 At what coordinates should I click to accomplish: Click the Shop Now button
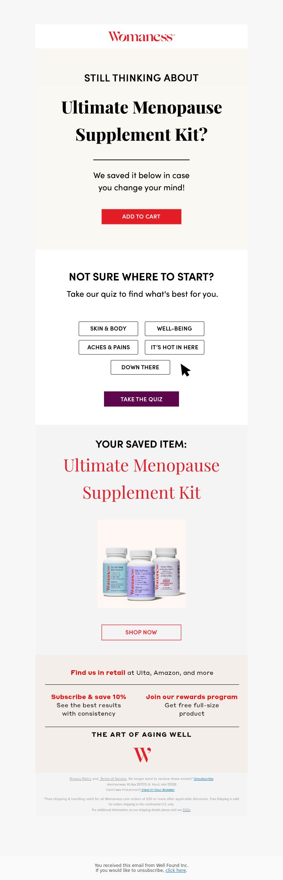pos(141,632)
